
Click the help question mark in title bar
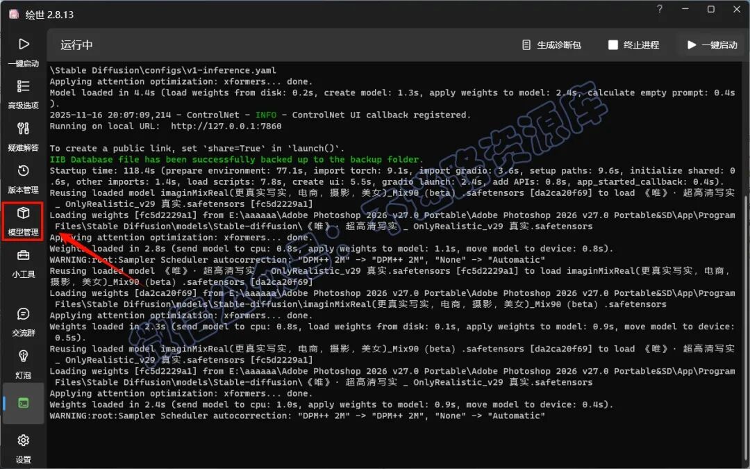coord(660,9)
